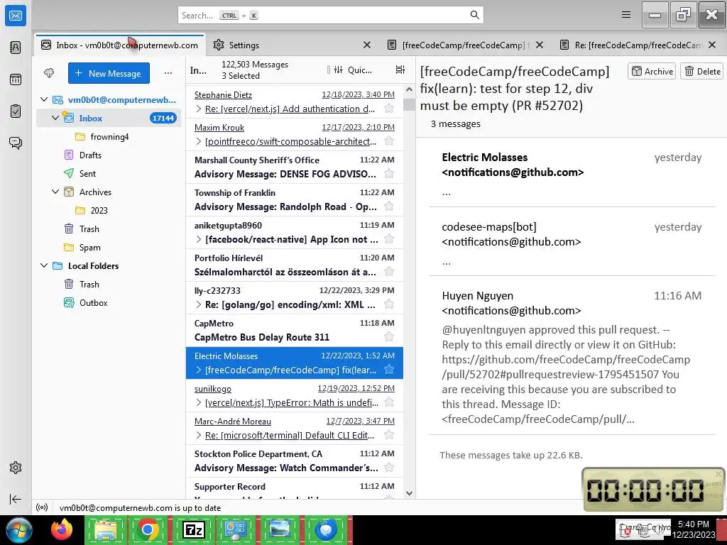Switch to the Inbox tab
The image size is (727, 545).
(119, 45)
